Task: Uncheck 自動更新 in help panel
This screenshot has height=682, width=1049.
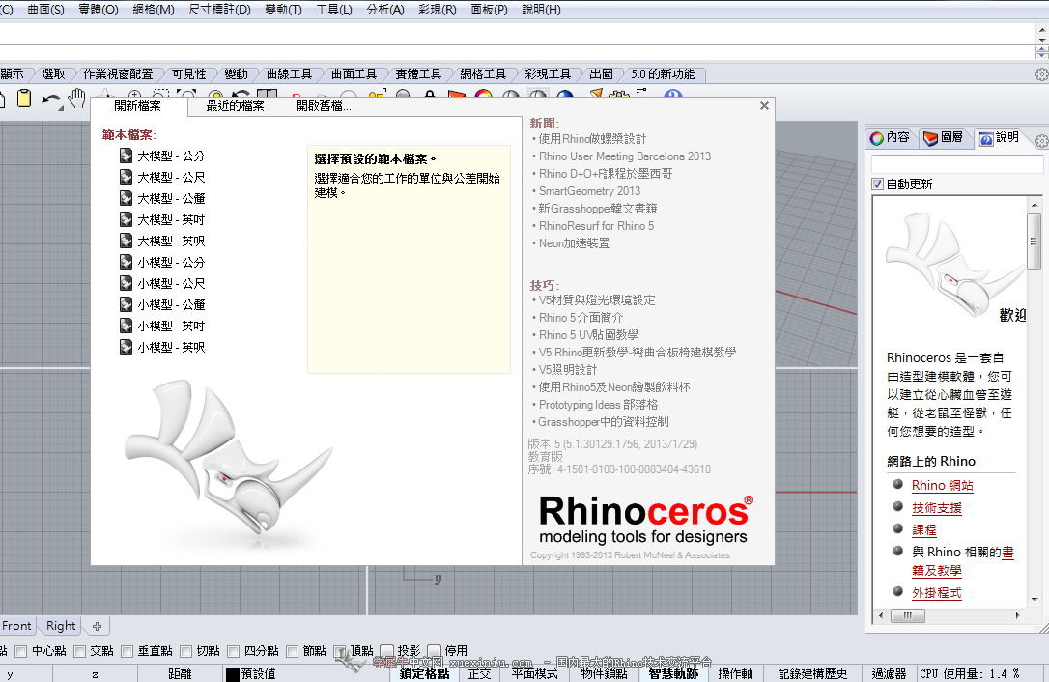Action: (878, 185)
